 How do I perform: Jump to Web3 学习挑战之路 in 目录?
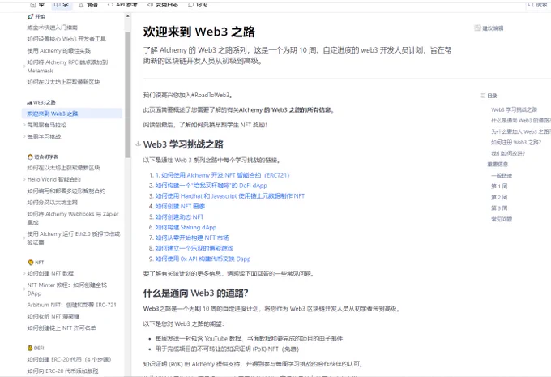point(514,109)
